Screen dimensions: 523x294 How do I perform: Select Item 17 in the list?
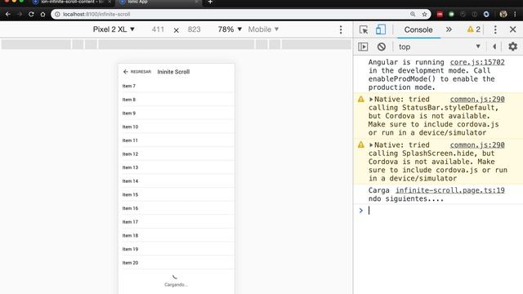(x=177, y=222)
